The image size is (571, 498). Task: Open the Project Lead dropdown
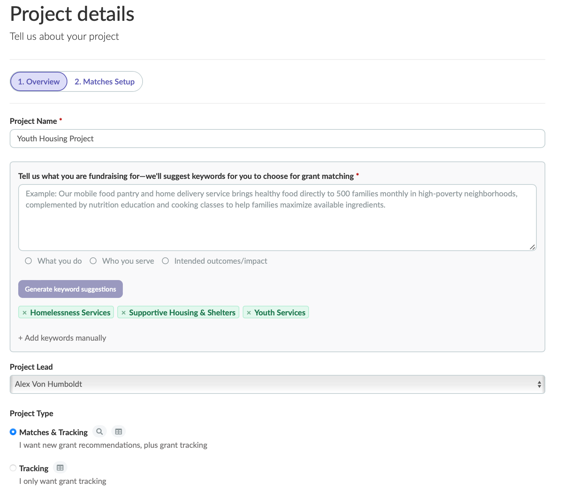pyautogui.click(x=277, y=384)
